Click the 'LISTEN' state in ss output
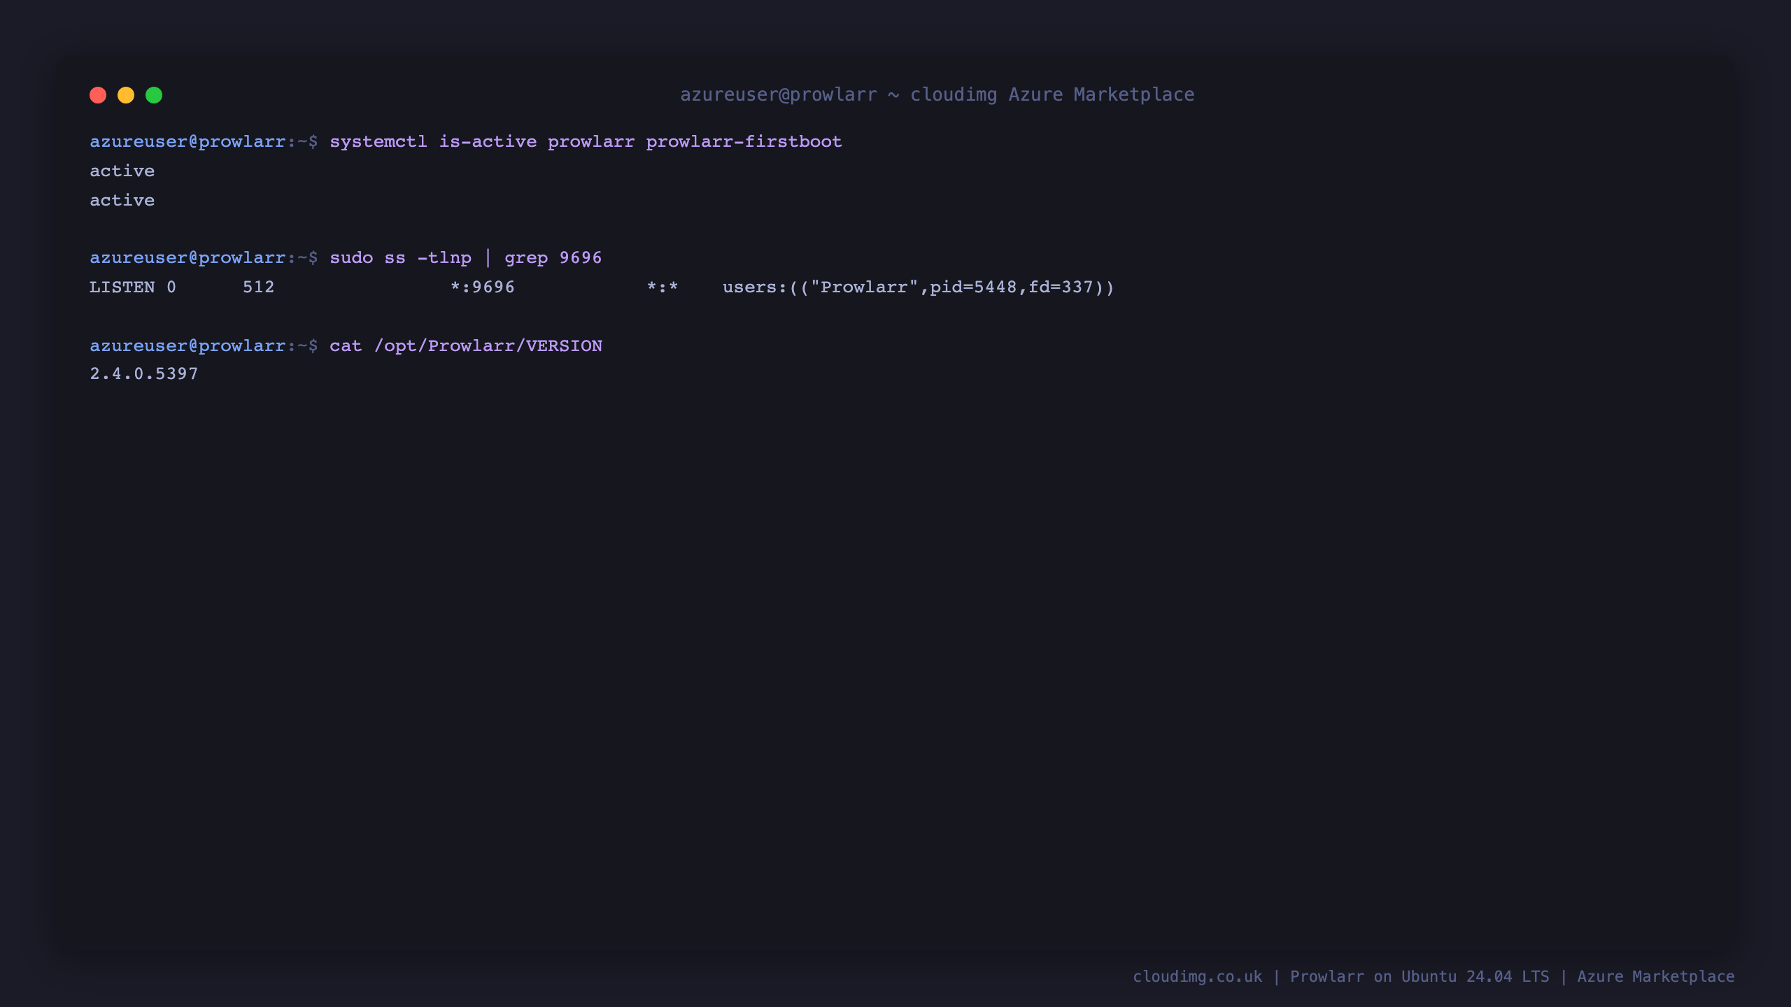The width and height of the screenshot is (1791, 1007). click(122, 287)
